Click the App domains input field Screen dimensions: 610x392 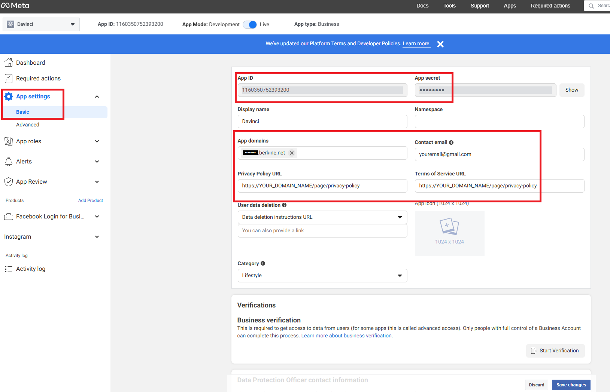pos(322,153)
